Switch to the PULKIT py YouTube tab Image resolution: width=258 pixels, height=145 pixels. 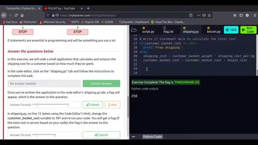tap(62, 8)
